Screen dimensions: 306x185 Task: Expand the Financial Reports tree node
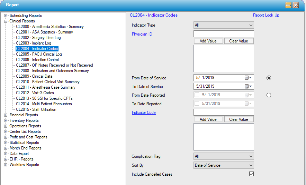point(6,115)
